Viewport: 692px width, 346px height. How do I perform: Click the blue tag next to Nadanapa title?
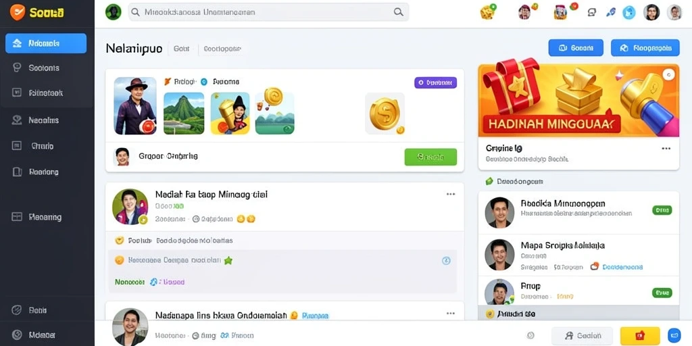(316, 316)
